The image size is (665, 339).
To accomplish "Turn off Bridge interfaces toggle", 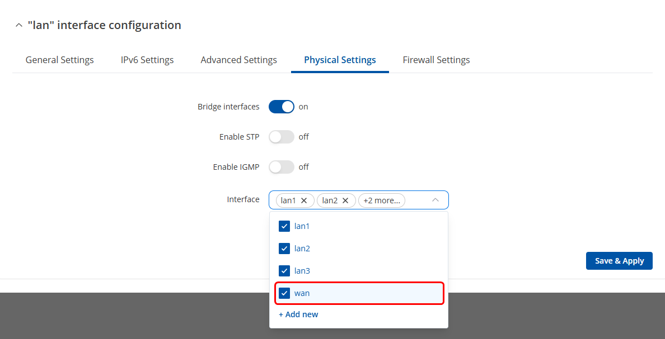I will 281,107.
